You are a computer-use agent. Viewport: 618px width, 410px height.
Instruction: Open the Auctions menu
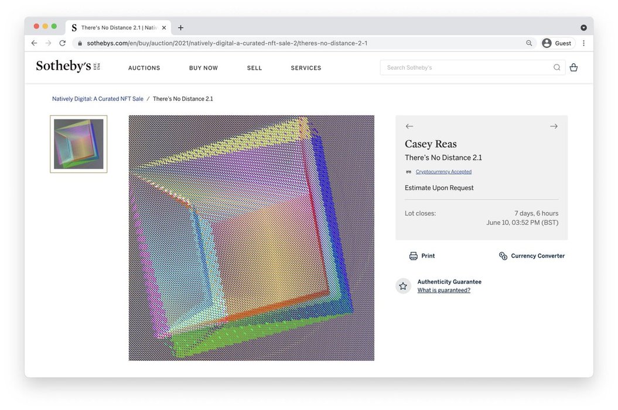144,68
